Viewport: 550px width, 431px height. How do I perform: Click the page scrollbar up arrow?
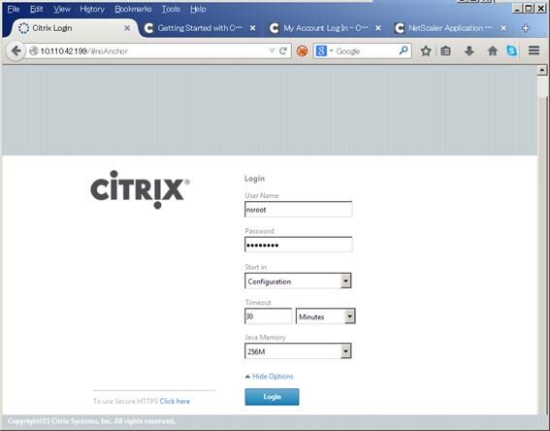tap(542, 70)
